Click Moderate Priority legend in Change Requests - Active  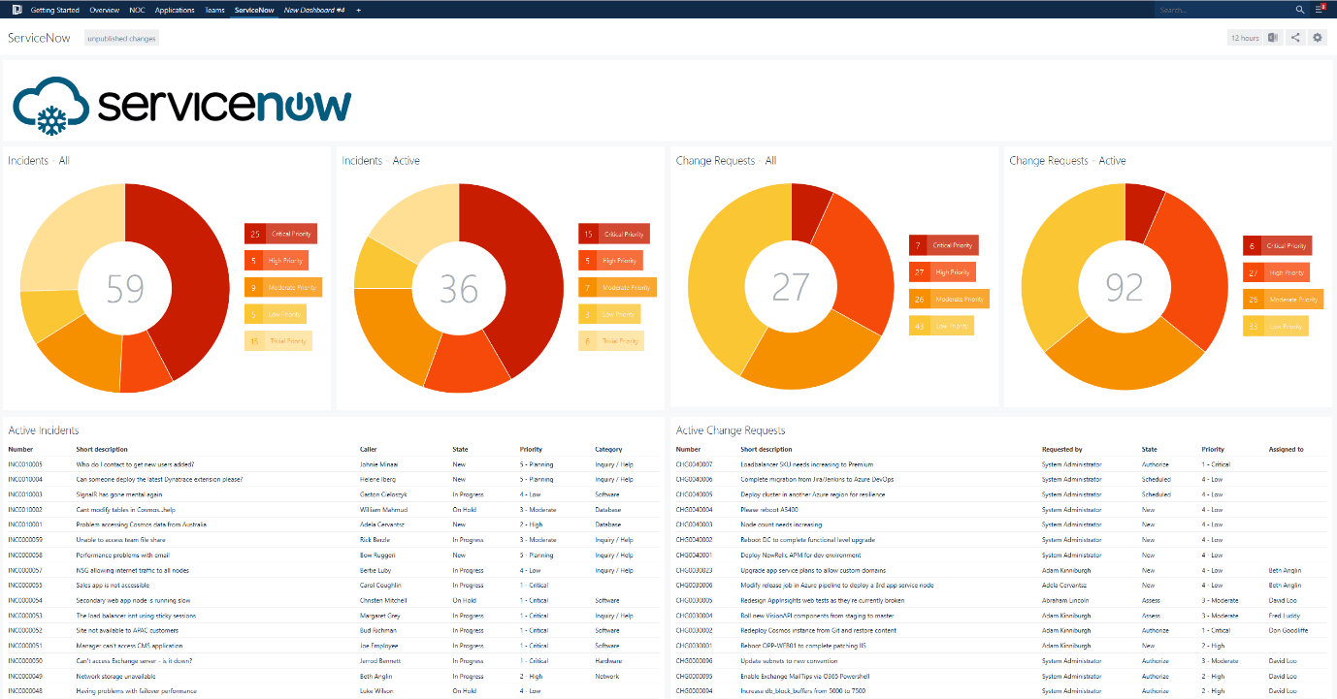[1284, 300]
